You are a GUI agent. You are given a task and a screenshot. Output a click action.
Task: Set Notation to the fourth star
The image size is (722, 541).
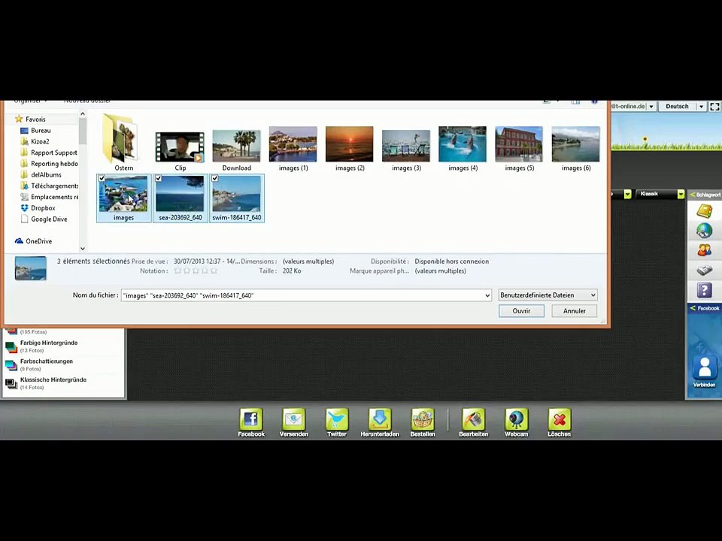point(205,271)
